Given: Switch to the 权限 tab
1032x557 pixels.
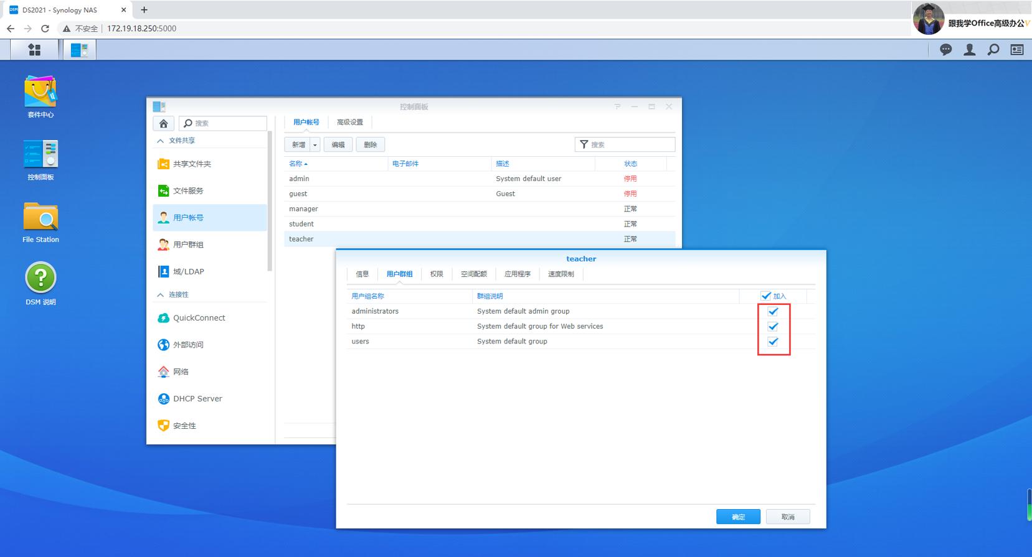Looking at the screenshot, I should pyautogui.click(x=437, y=274).
